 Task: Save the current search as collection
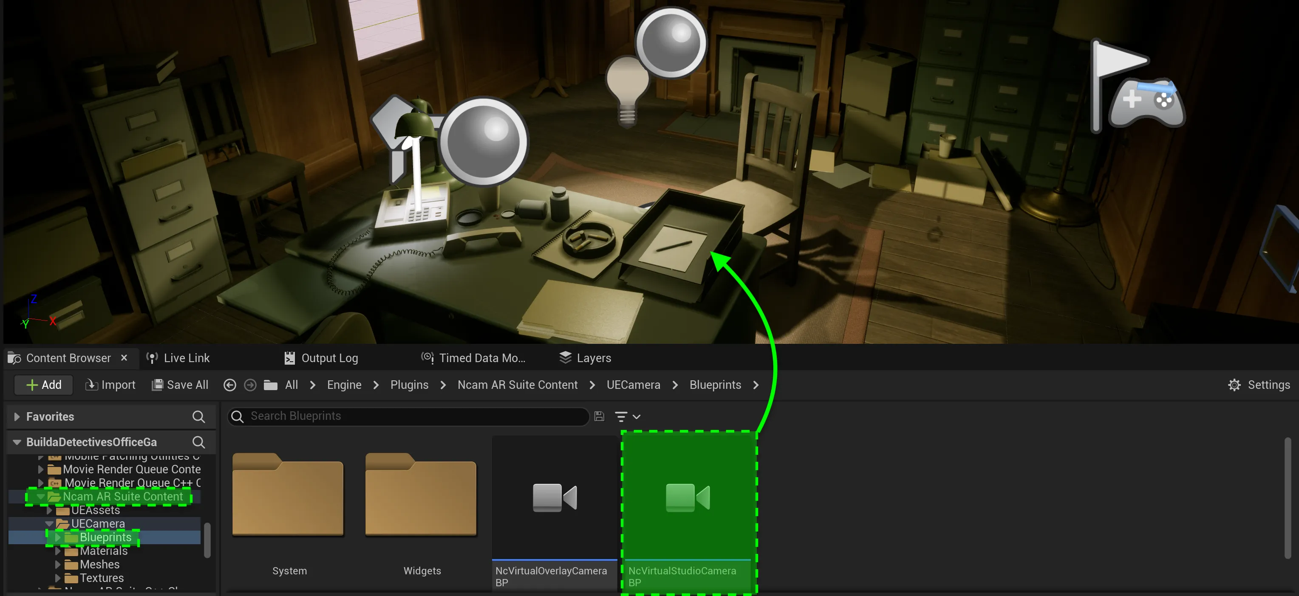[x=599, y=416]
